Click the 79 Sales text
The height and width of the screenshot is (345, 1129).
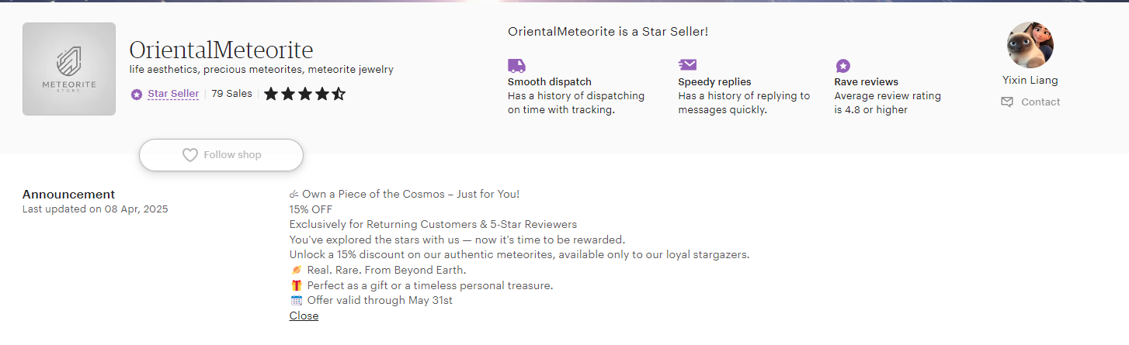pyautogui.click(x=231, y=94)
